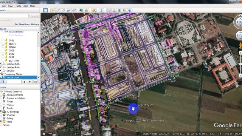Image resolution: width=242 pixels, height=136 pixels.
Task: Click into the Search text field
Action: tap(14, 16)
